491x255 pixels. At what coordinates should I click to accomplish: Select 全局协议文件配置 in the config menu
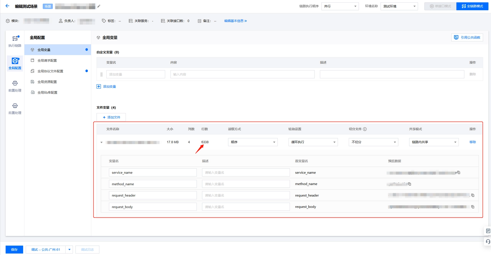[x=58, y=71]
